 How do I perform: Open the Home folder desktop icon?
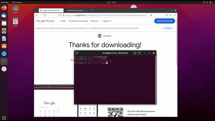[15, 9]
